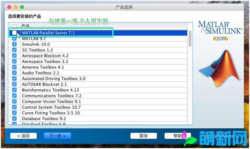This screenshot has width=250, height=149.
Task: Select the Audio Toolbox 2.1 row text
Action: point(40,73)
